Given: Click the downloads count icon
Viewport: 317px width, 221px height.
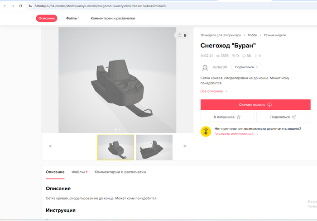Looking at the screenshot, I should click(x=244, y=56).
